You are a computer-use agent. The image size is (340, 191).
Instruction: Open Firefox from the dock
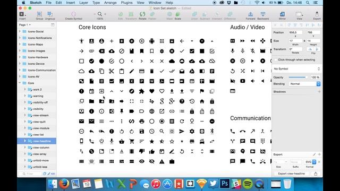[64, 184]
